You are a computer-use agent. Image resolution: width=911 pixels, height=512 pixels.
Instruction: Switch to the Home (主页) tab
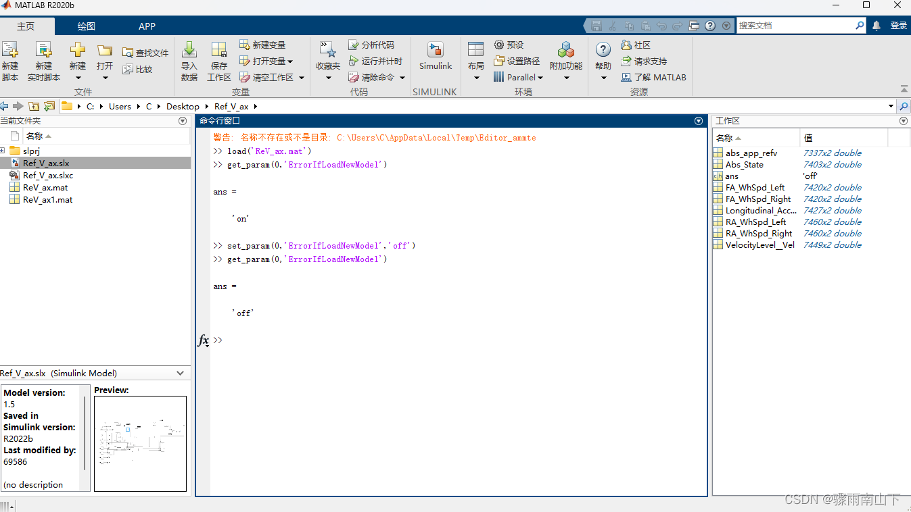(x=26, y=26)
